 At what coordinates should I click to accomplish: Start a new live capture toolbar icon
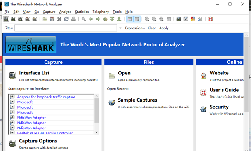pos(20,19)
